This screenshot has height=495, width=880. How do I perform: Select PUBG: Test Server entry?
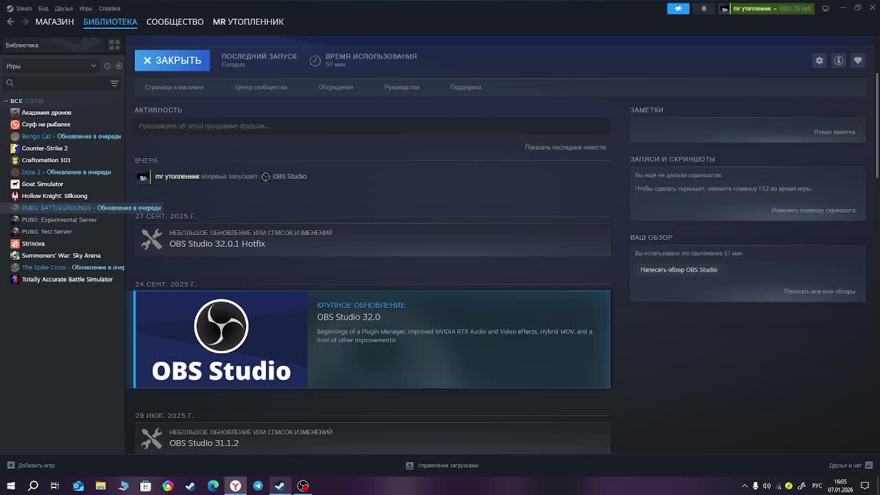(x=47, y=232)
